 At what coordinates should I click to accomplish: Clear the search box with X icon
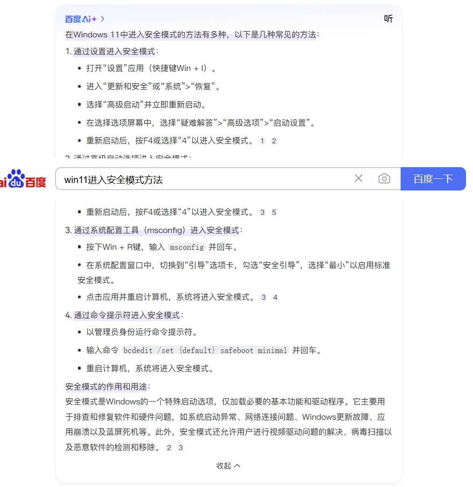tap(359, 178)
